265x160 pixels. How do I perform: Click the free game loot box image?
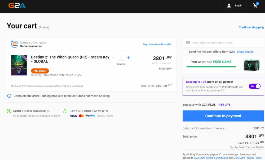pyautogui.click(x=251, y=65)
